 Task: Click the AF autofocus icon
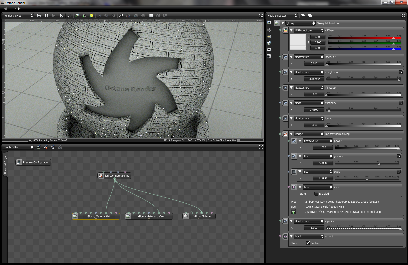[121, 16]
